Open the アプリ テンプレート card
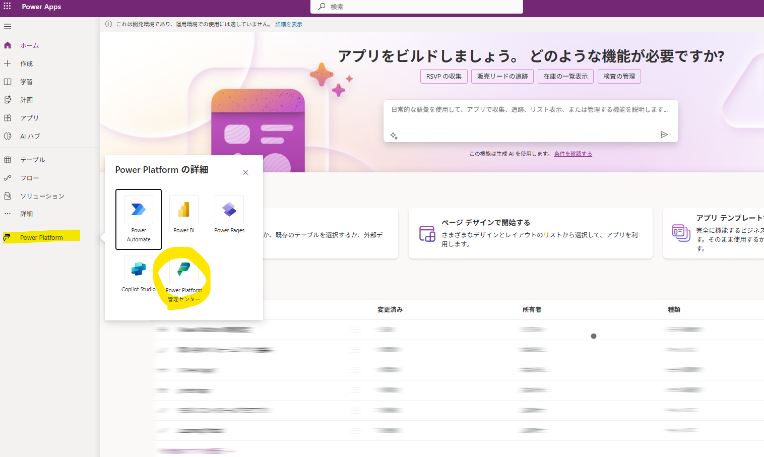The height and width of the screenshot is (457, 764). [x=714, y=233]
